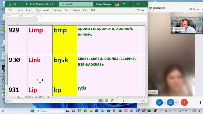Select the transcription cell lɪŋьk

pyautogui.click(x=65, y=70)
